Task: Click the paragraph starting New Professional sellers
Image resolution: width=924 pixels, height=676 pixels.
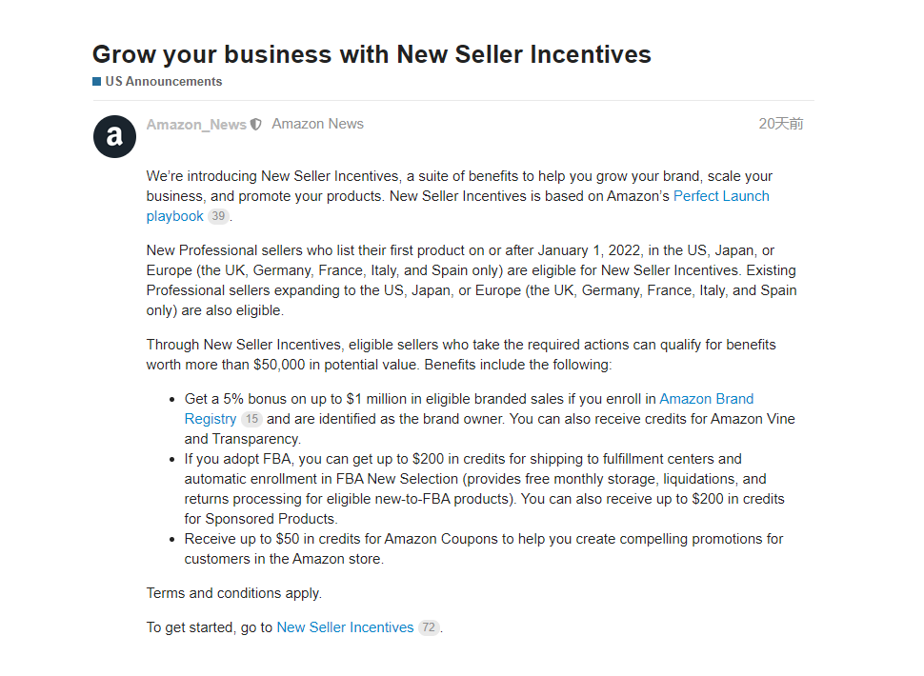Action: click(x=472, y=280)
